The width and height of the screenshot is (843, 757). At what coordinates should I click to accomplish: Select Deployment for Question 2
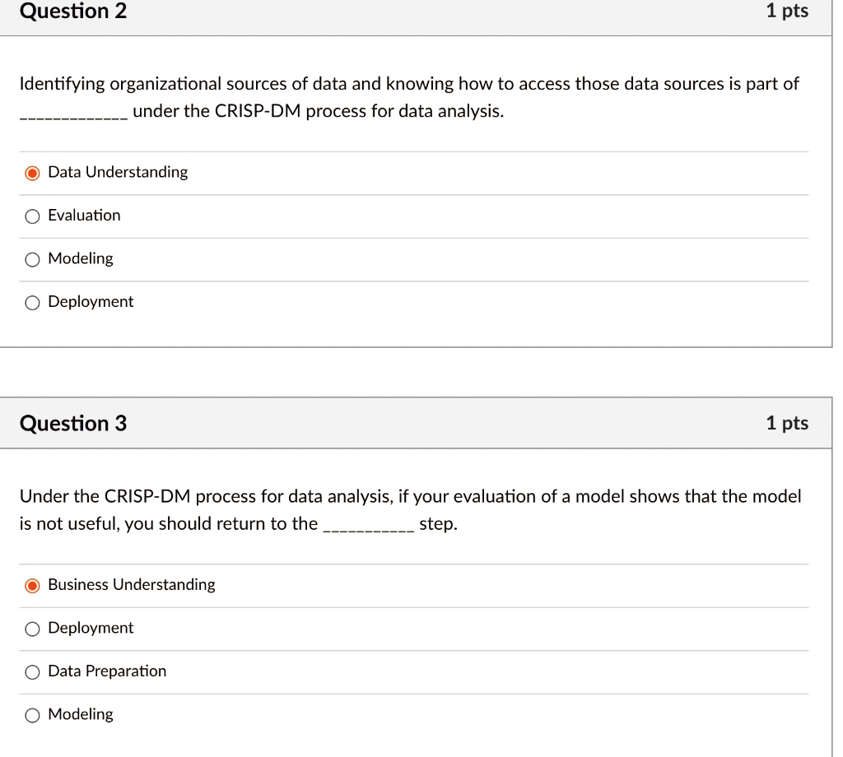click(x=32, y=302)
